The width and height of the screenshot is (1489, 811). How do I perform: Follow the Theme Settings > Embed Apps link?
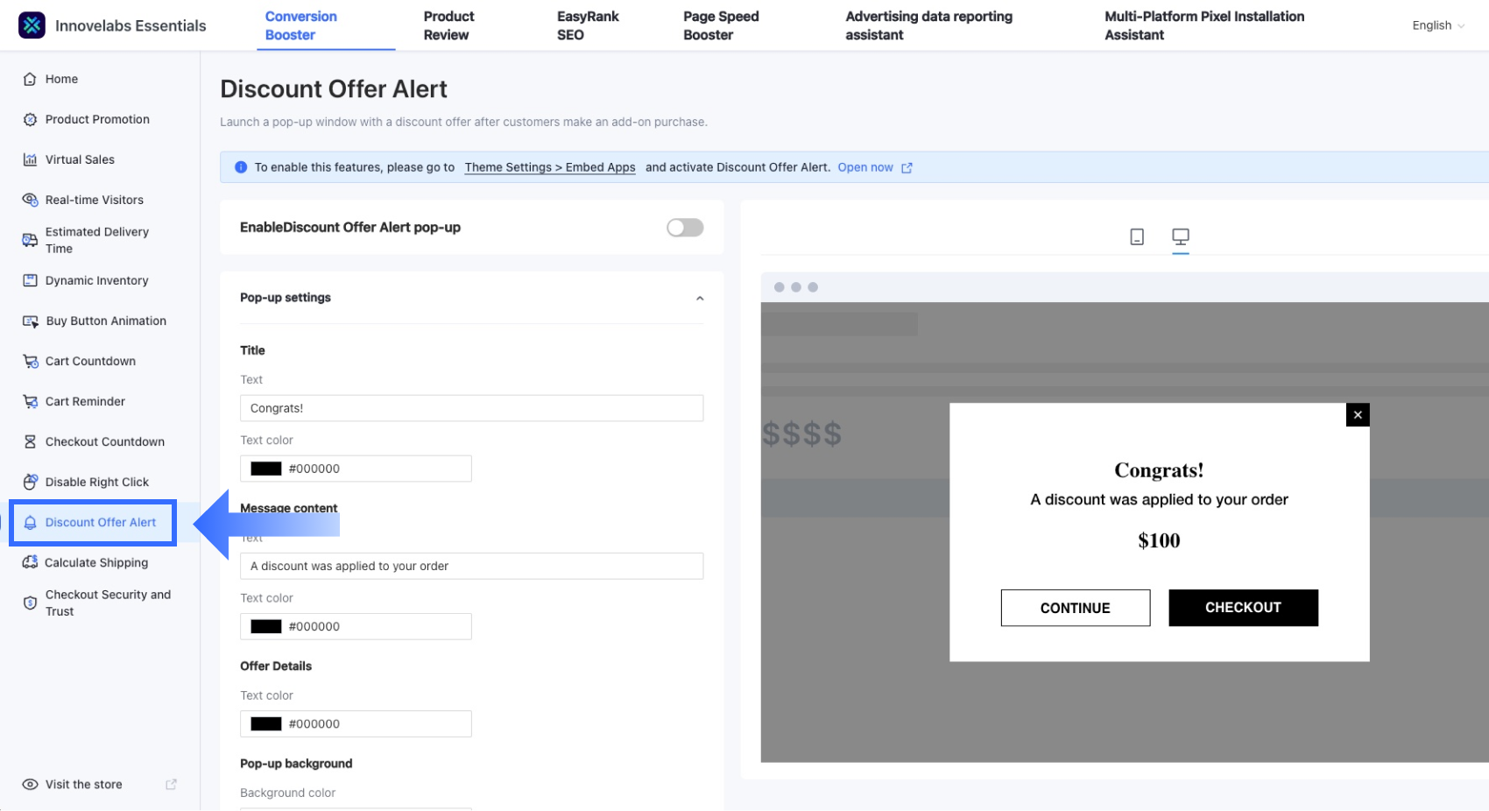[549, 167]
